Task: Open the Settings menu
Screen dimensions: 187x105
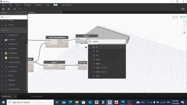Action: (38, 5)
